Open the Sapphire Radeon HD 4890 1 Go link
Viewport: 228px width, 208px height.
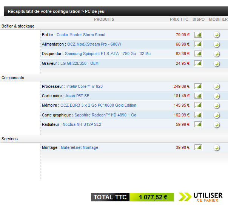[105, 115]
